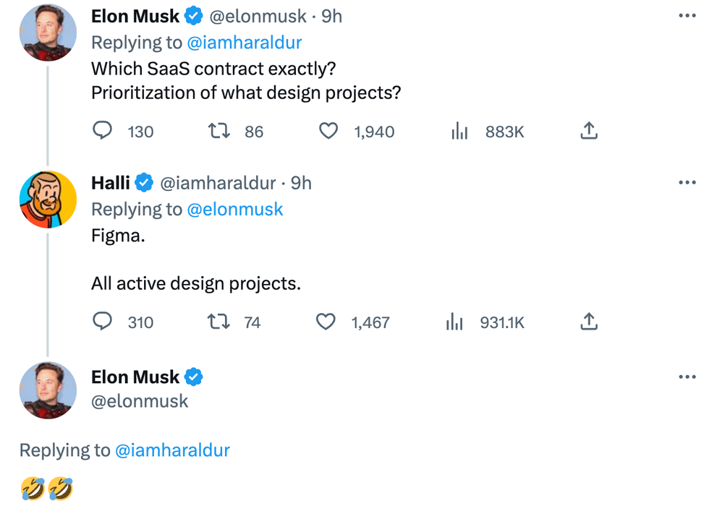The height and width of the screenshot is (519, 709).
Task: Open Elon Musk's avatar on the top tweet
Action: pyautogui.click(x=48, y=32)
